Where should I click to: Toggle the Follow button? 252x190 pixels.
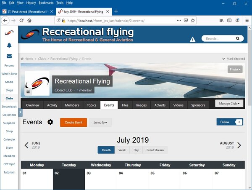[x=230, y=122]
